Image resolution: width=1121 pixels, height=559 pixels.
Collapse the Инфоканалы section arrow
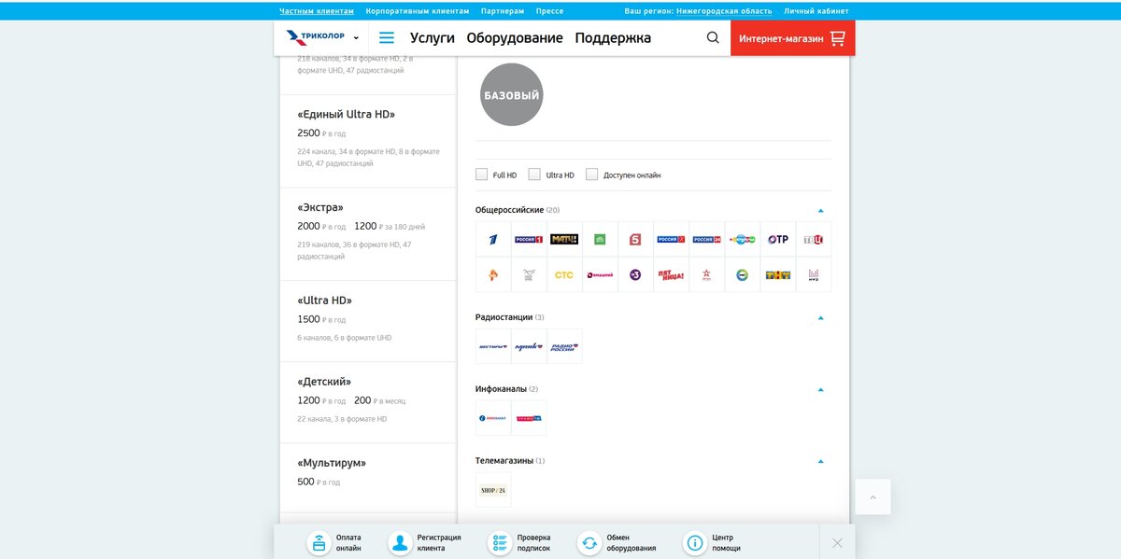click(x=821, y=390)
